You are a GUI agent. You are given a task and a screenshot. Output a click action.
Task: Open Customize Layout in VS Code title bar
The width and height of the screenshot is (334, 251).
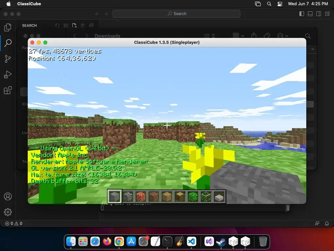(x=327, y=14)
